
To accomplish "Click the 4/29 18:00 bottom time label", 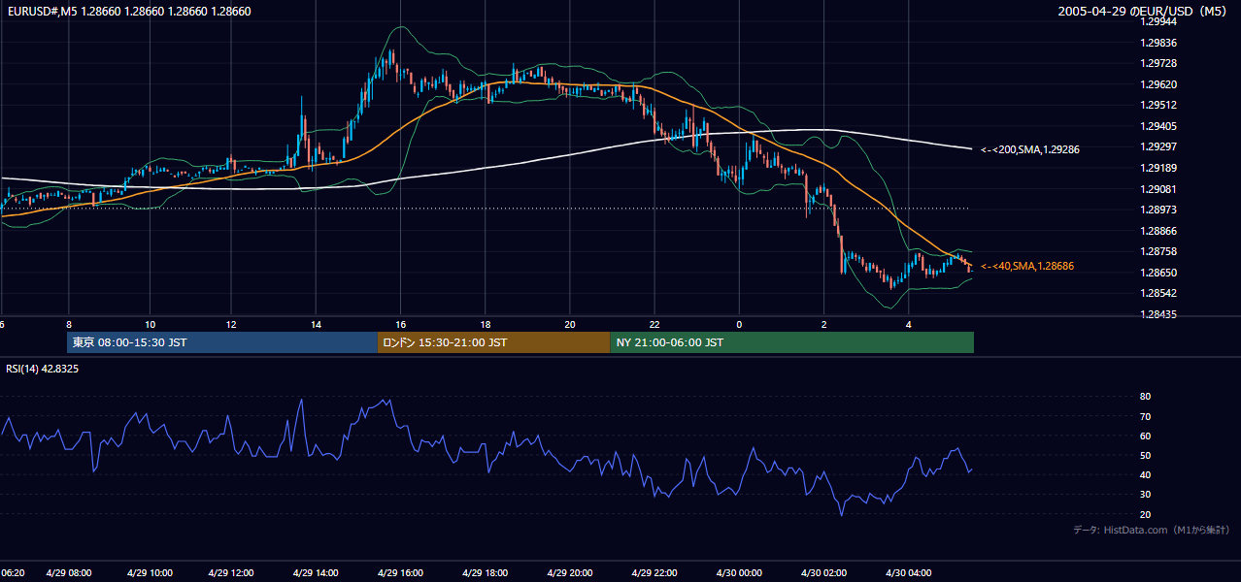I will (x=485, y=573).
